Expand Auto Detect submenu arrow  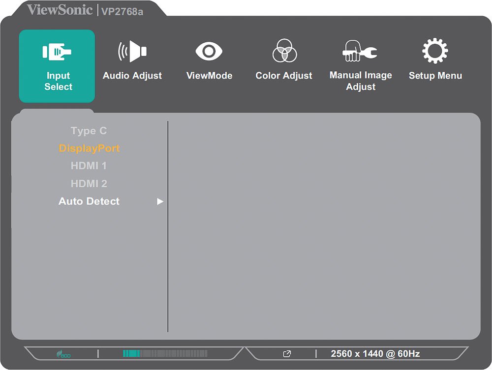160,201
